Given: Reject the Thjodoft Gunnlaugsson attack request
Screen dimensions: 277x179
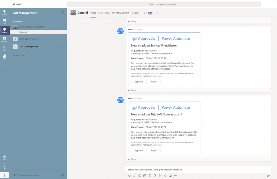Looking at the screenshot, I should 154,150.
